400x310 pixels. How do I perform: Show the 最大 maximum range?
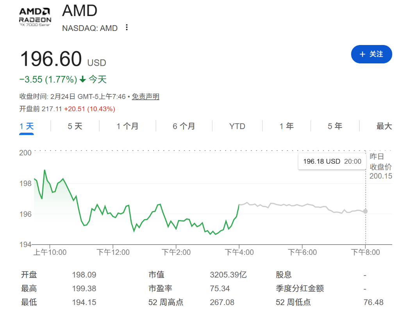coord(384,126)
